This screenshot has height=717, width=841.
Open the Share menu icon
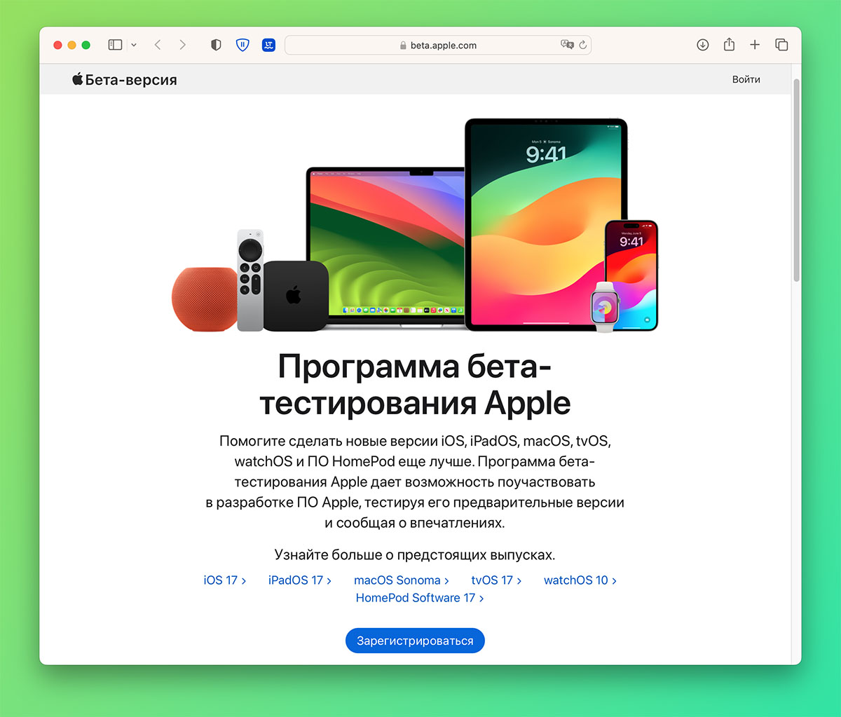[x=729, y=44]
